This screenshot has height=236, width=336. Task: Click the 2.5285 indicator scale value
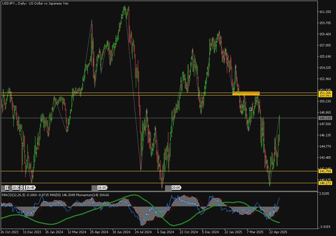click(324, 194)
